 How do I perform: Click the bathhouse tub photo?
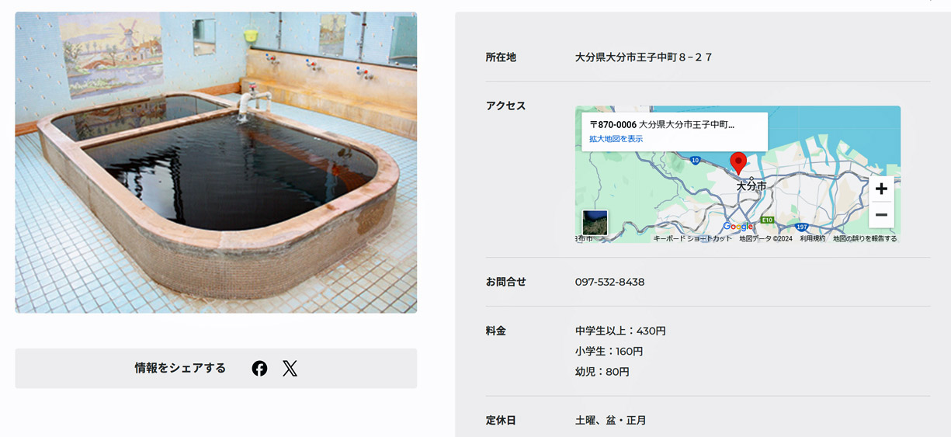point(216,162)
